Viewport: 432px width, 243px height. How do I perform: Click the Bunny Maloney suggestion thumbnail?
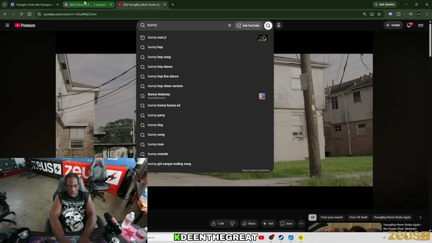(262, 96)
